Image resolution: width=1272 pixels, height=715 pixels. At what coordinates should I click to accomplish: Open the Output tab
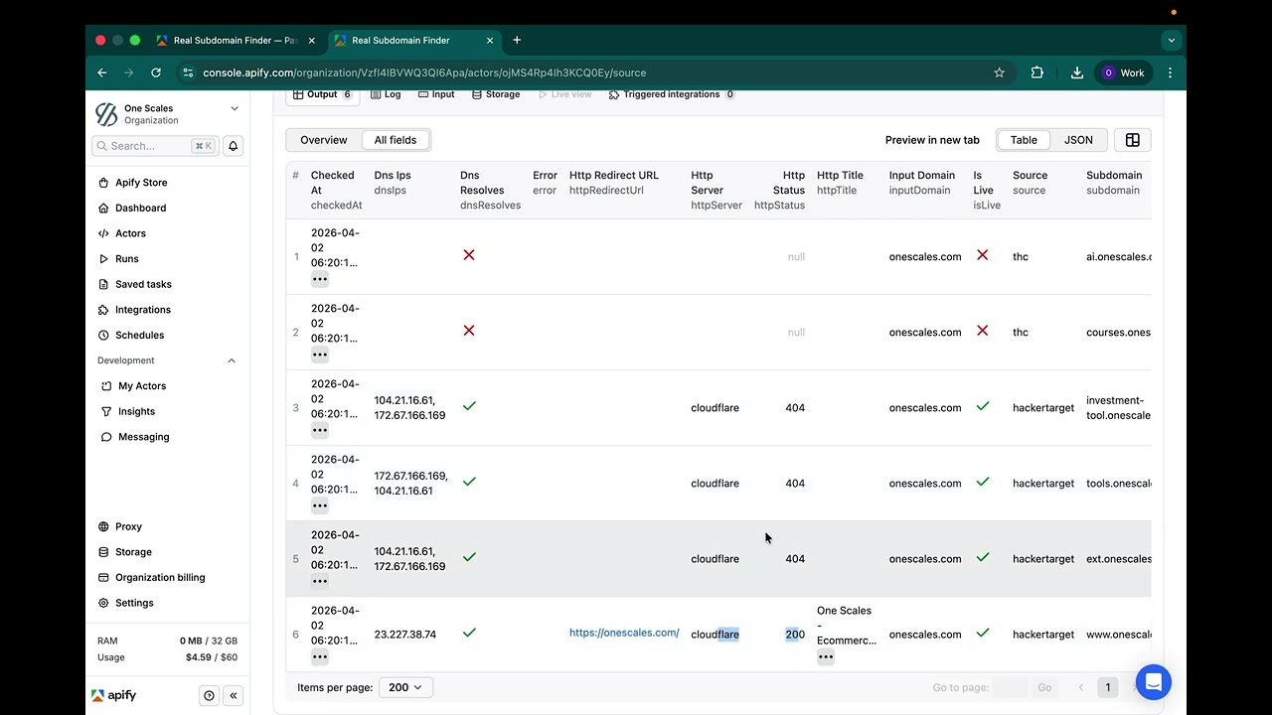pyautogui.click(x=322, y=95)
